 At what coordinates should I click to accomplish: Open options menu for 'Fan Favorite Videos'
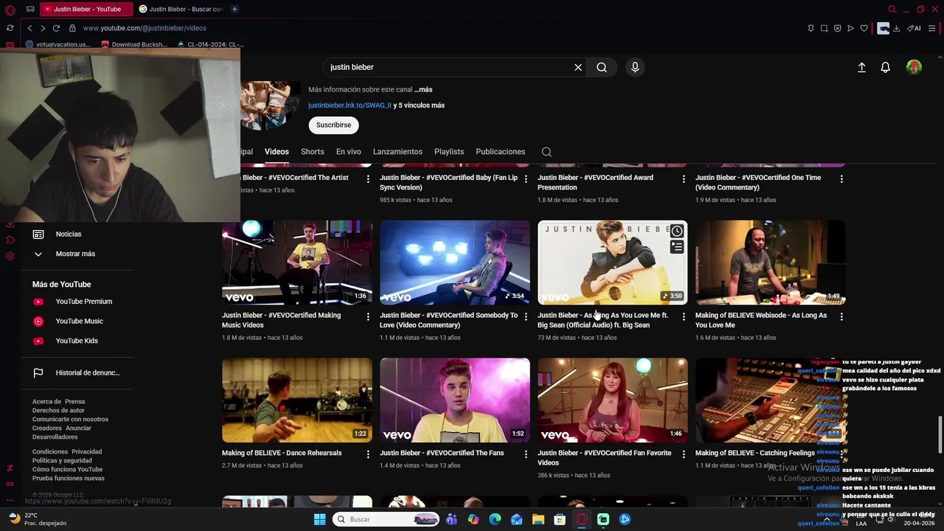tap(684, 454)
